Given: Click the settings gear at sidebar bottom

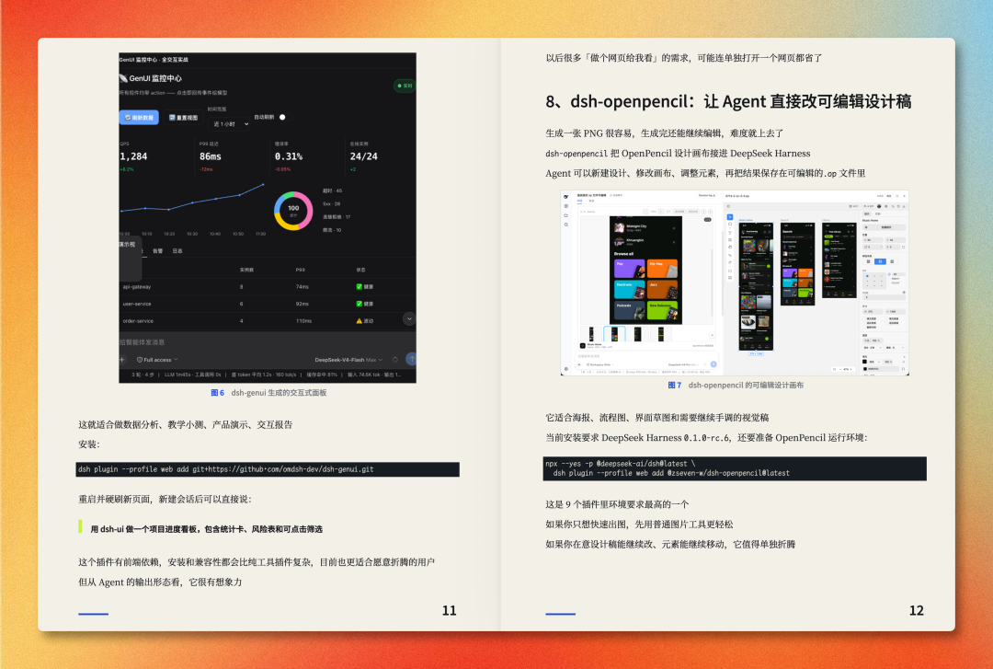Looking at the screenshot, I should [x=566, y=369].
